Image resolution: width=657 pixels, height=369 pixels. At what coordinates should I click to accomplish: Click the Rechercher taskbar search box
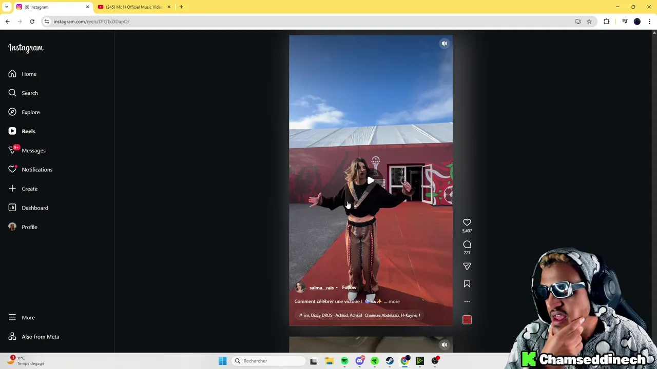[267, 361]
